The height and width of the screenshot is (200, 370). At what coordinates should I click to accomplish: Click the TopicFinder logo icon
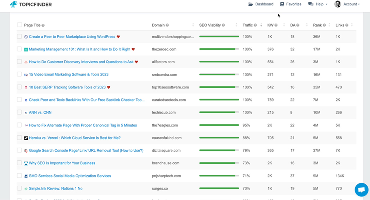coord(14,4)
